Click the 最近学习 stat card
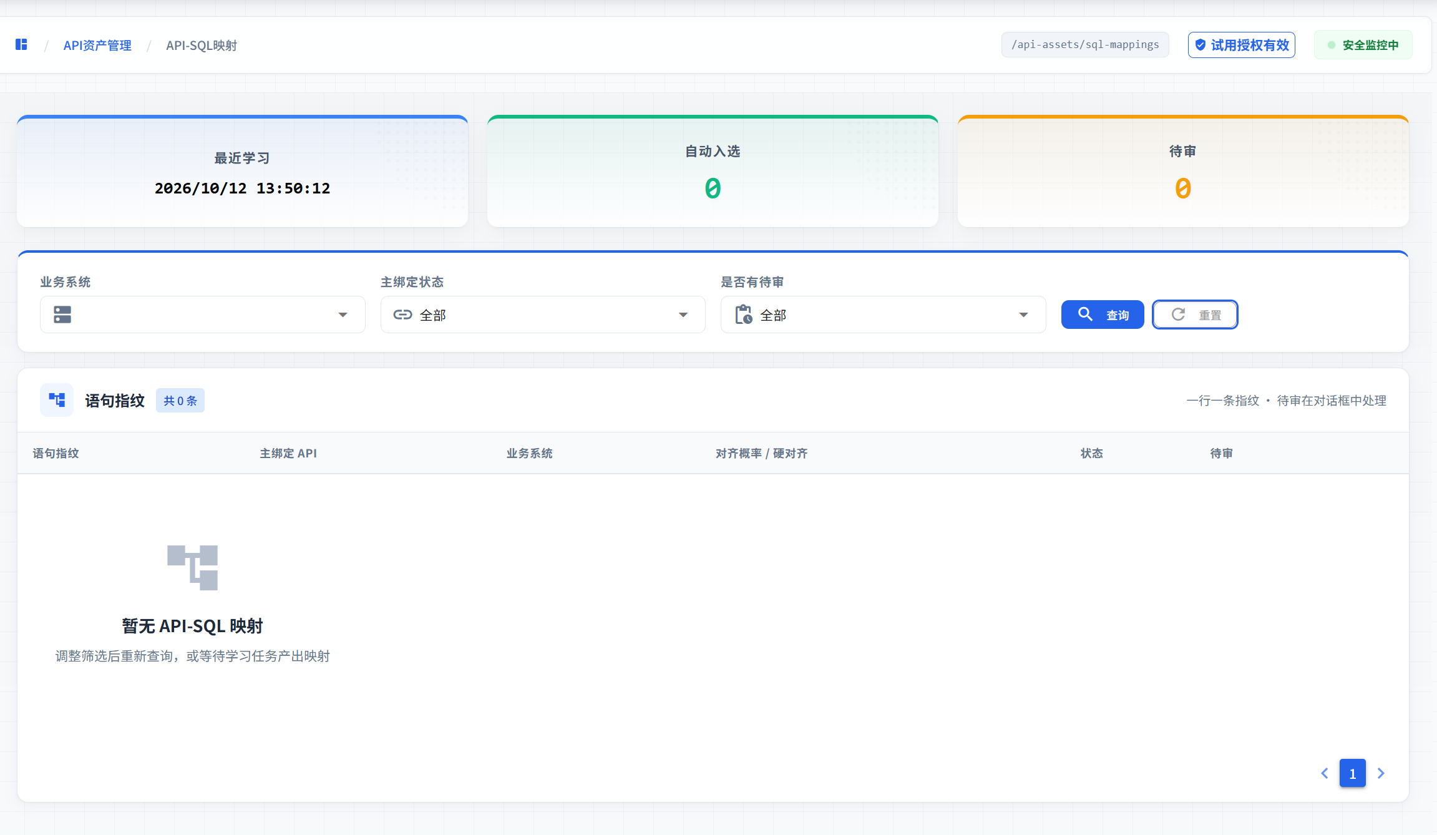Screen dimensions: 1437x835 point(242,171)
